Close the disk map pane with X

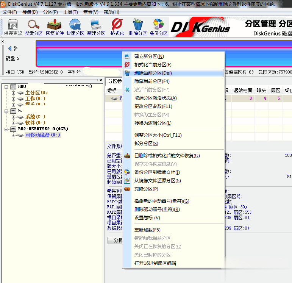pos(3,41)
